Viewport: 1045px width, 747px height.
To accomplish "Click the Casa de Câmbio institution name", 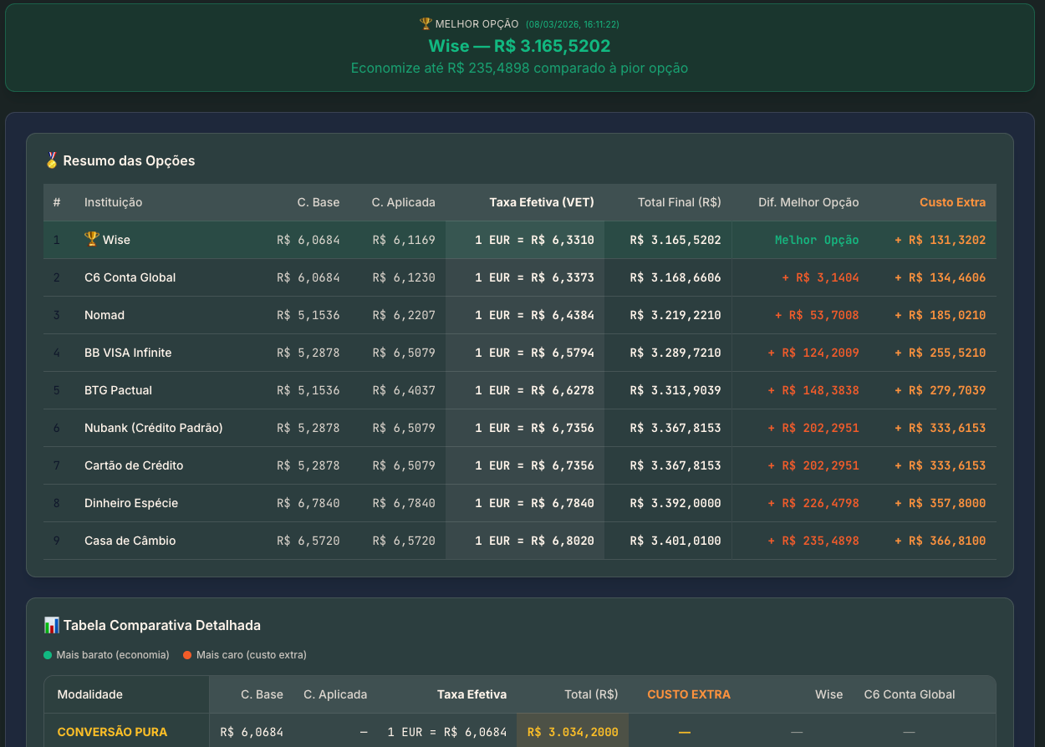I will click(x=130, y=541).
